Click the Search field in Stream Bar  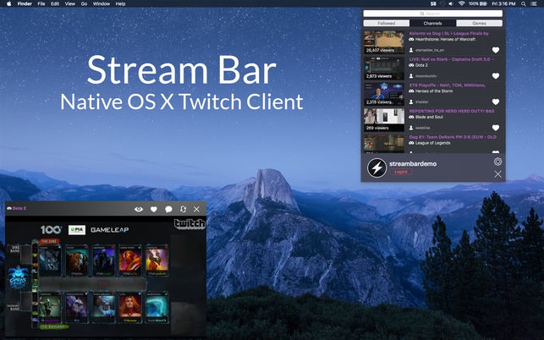click(x=432, y=14)
